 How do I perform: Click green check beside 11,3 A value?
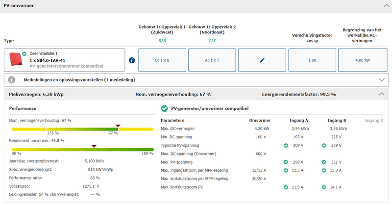click(x=286, y=170)
